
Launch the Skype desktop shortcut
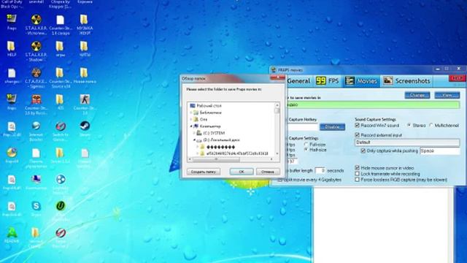[36, 206]
